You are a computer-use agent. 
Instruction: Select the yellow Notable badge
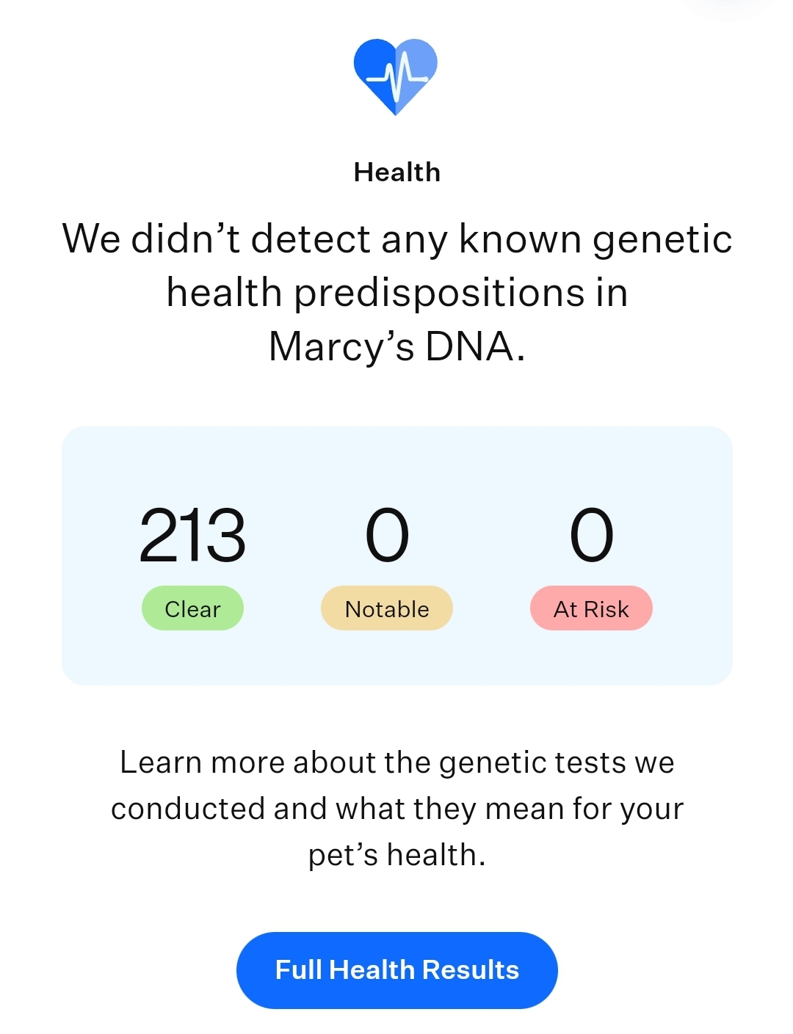pyautogui.click(x=387, y=608)
